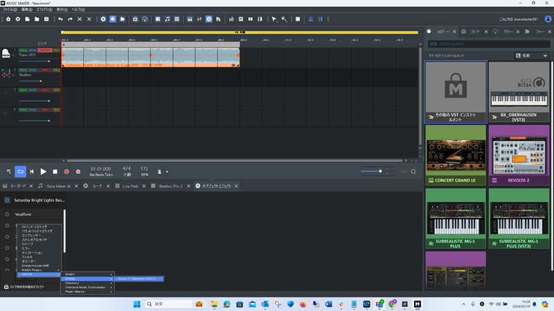Open the video monitor toolbar icon
This screenshot has width=554, height=311.
click(x=251, y=19)
